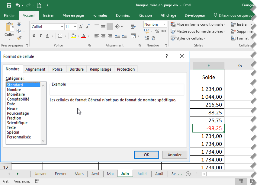Select the Format Painter brush icon
The height and width of the screenshot is (185, 257).
(19, 38)
